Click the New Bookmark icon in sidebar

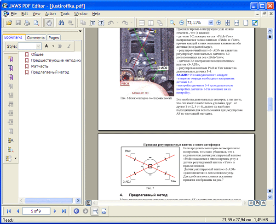pyautogui.click(x=11, y=59)
